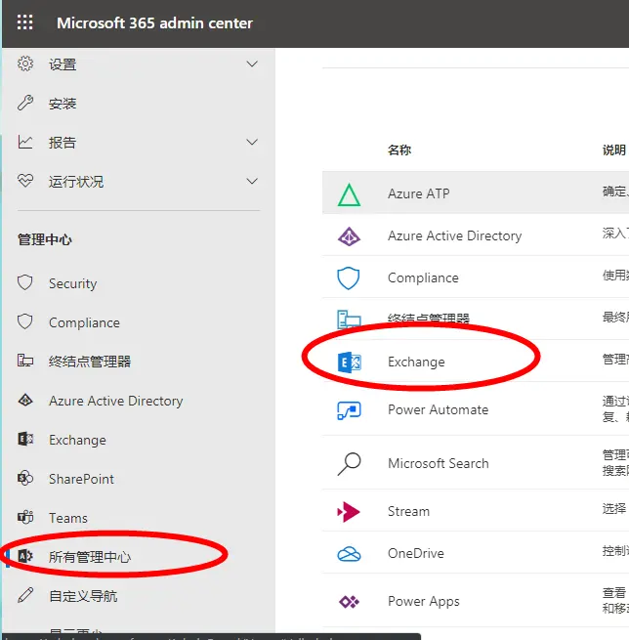Click the Compliance shield icon in sidebar
Image resolution: width=629 pixels, height=640 pixels.
[x=25, y=321]
